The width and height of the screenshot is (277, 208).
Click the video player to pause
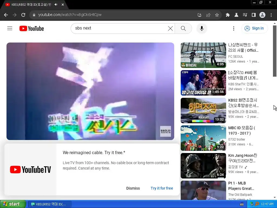[90, 91]
